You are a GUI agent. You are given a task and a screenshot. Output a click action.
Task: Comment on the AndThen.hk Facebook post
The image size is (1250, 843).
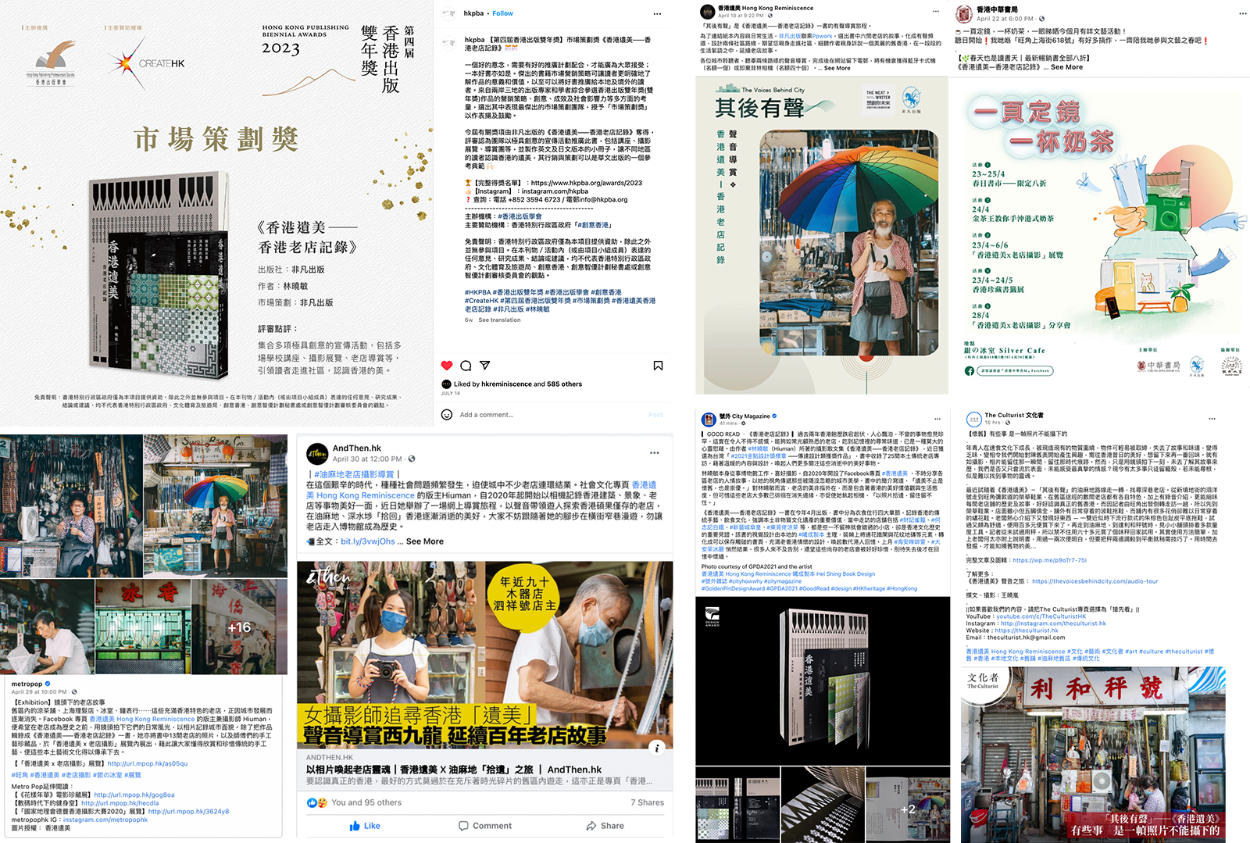pos(485,826)
